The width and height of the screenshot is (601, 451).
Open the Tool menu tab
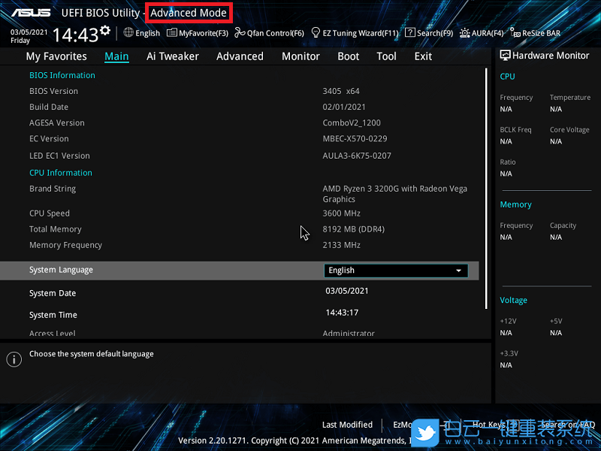[x=386, y=56]
